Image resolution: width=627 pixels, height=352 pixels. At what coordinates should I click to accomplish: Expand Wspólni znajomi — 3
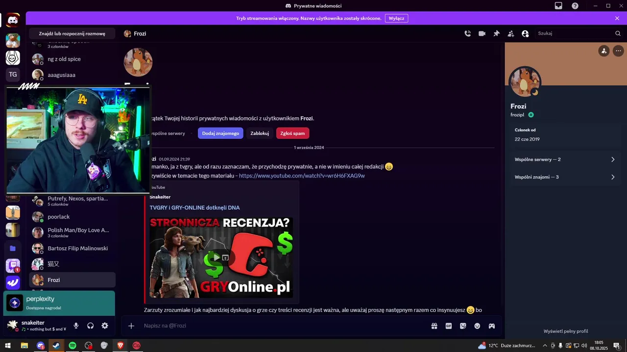click(x=565, y=177)
